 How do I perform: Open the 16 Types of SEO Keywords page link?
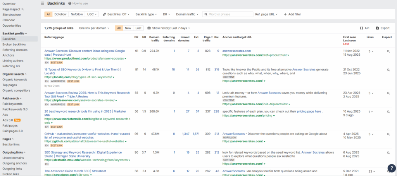(x=83, y=71)
